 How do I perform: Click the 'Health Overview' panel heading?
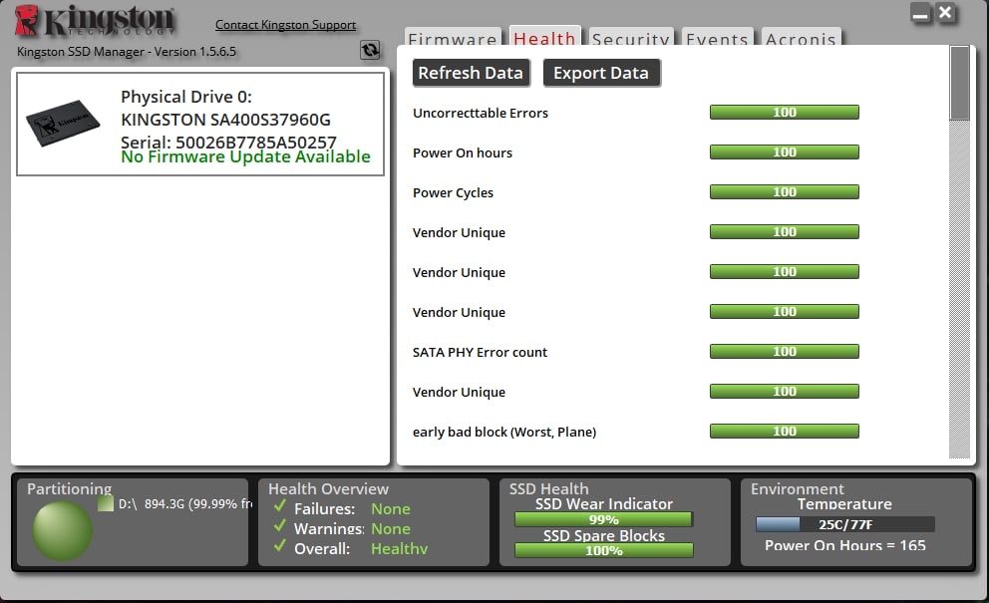click(x=329, y=488)
